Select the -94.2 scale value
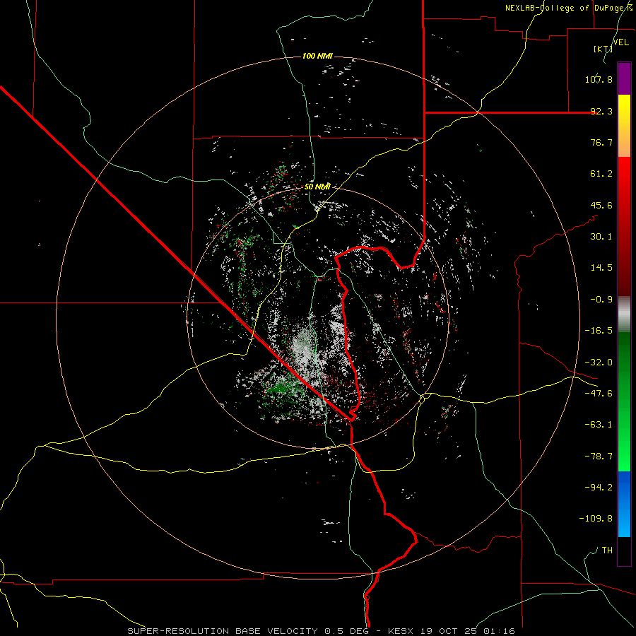 click(599, 487)
